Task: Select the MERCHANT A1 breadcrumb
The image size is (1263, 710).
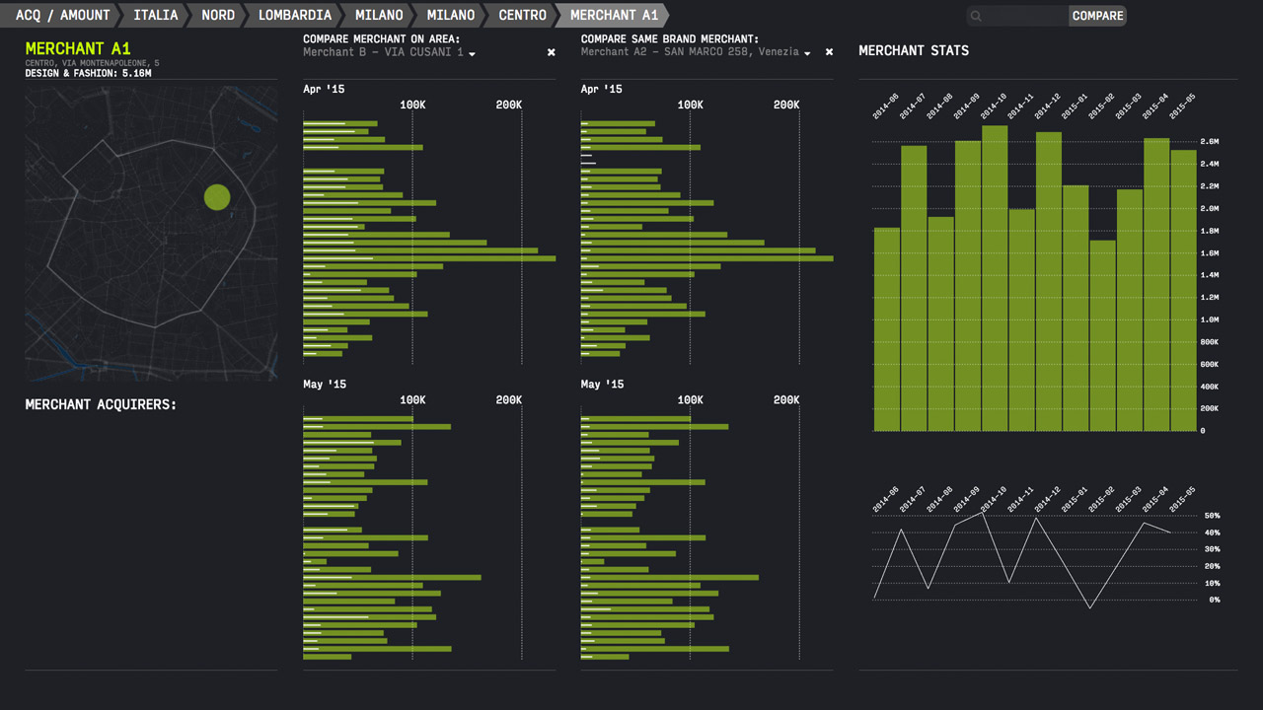Action: [614, 15]
